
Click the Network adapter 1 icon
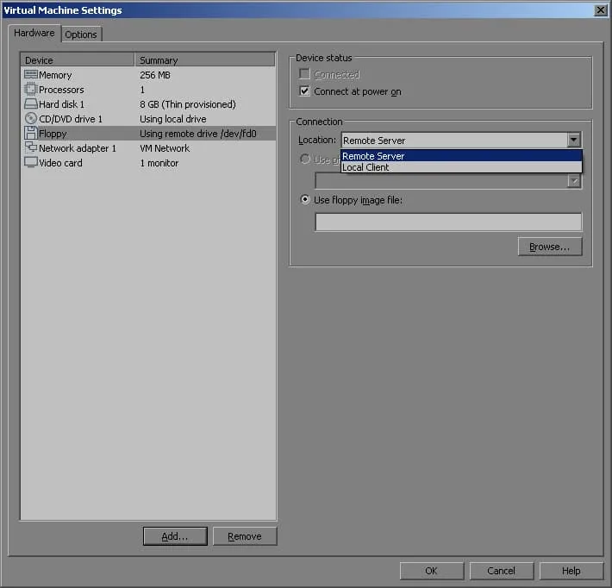[x=30, y=148]
